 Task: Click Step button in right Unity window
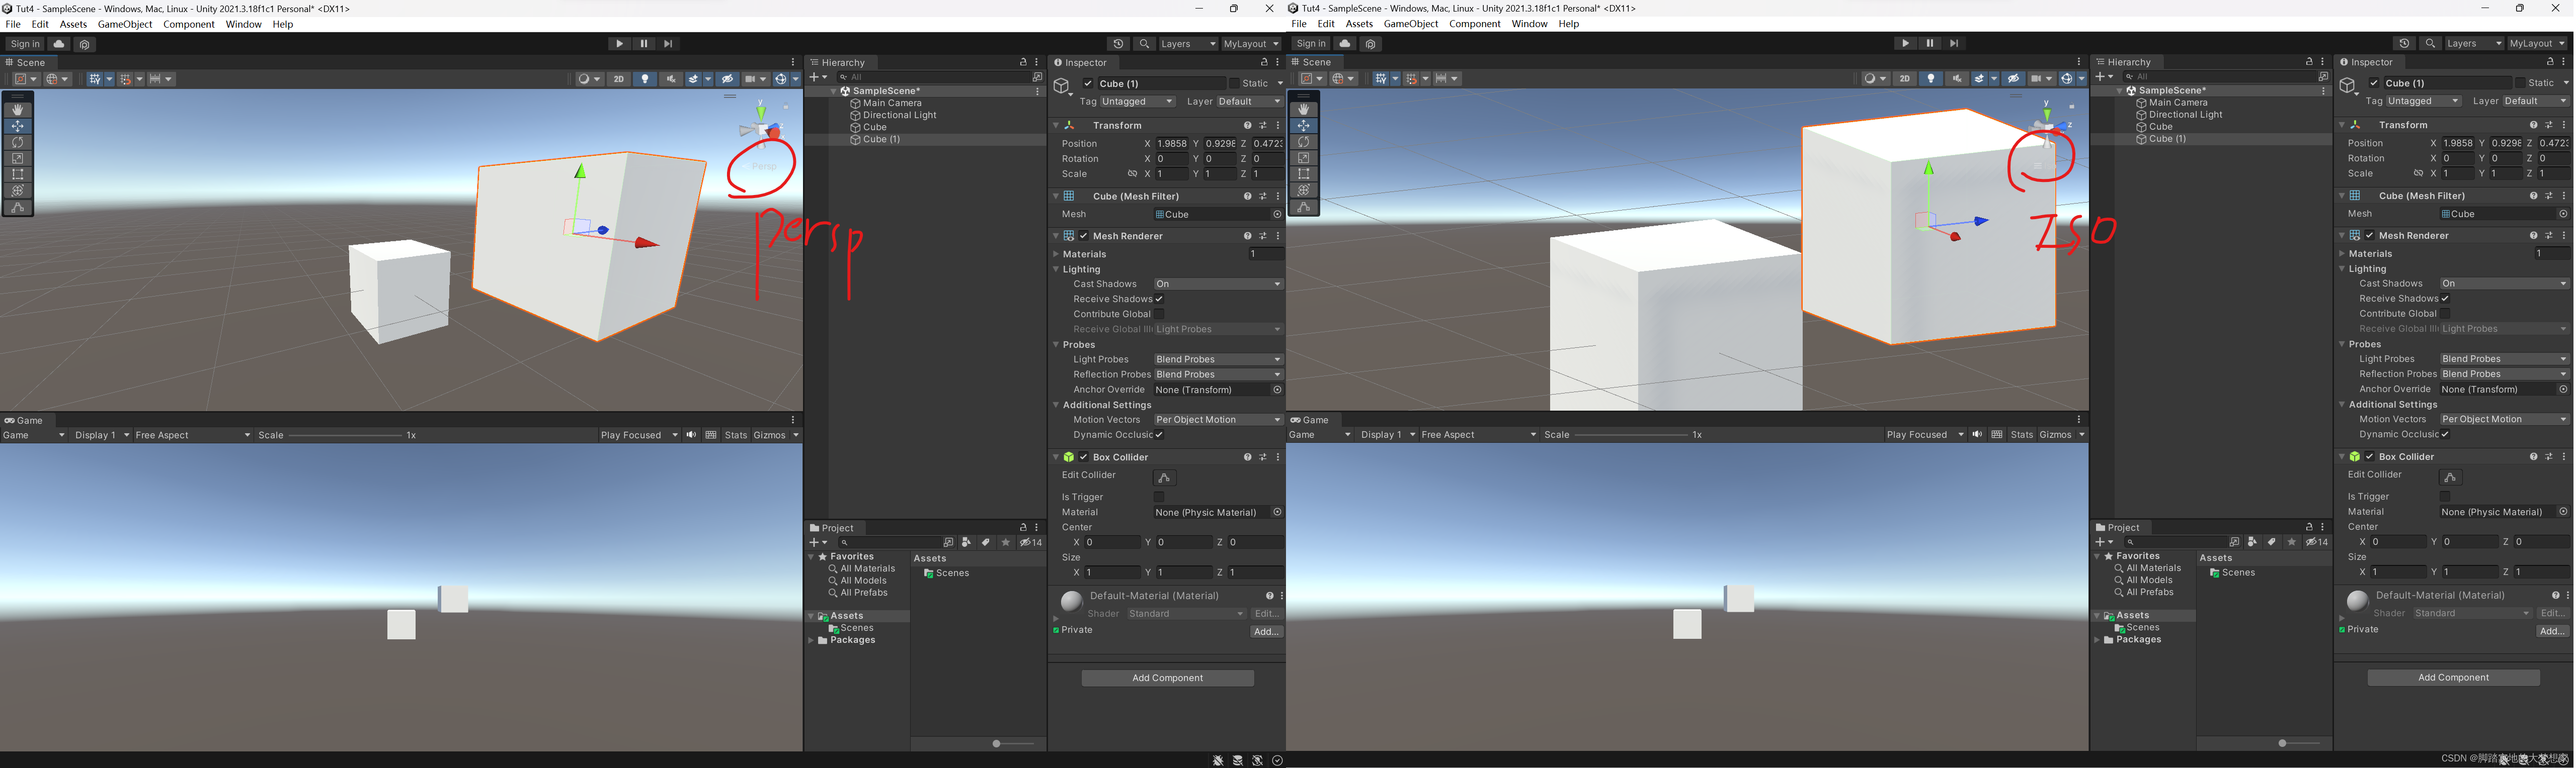1954,44
